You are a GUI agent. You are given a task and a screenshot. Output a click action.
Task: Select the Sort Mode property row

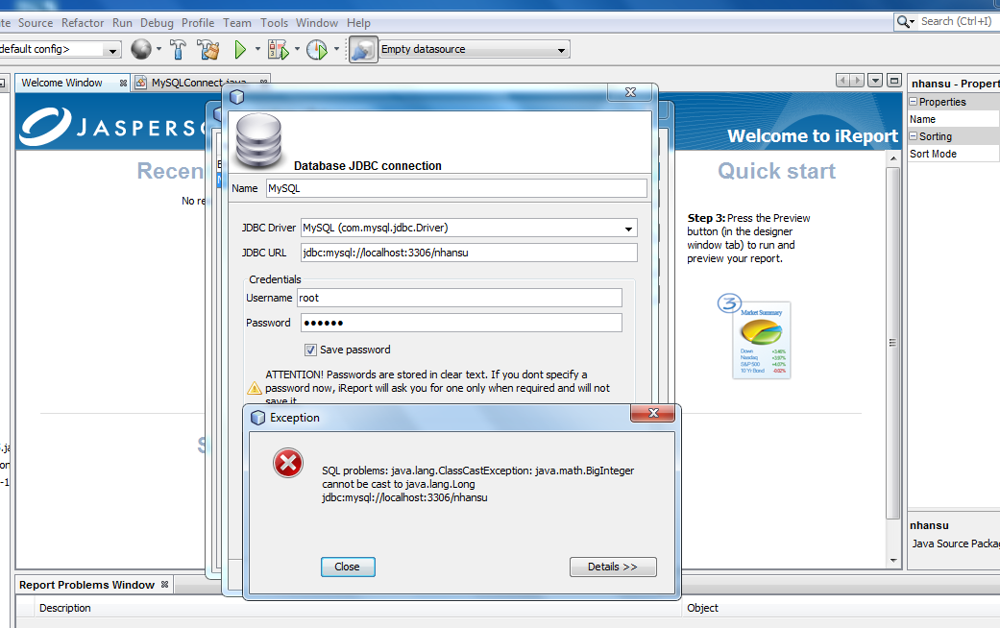[954, 154]
